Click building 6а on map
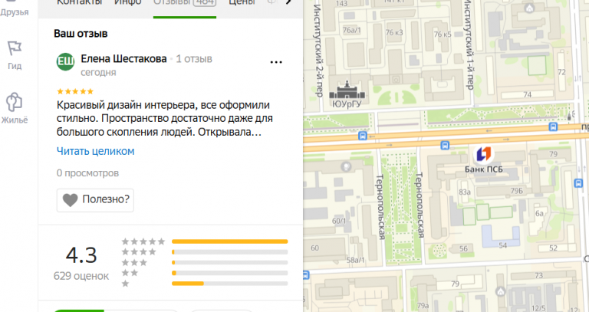 [x=539, y=213]
